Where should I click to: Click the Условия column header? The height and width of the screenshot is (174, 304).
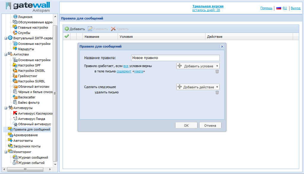[x=161, y=37]
